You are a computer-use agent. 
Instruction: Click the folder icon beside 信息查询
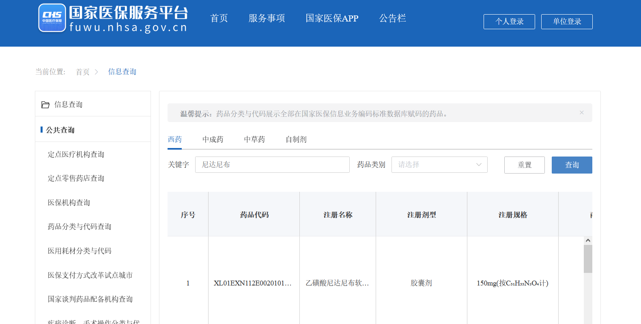(45, 105)
